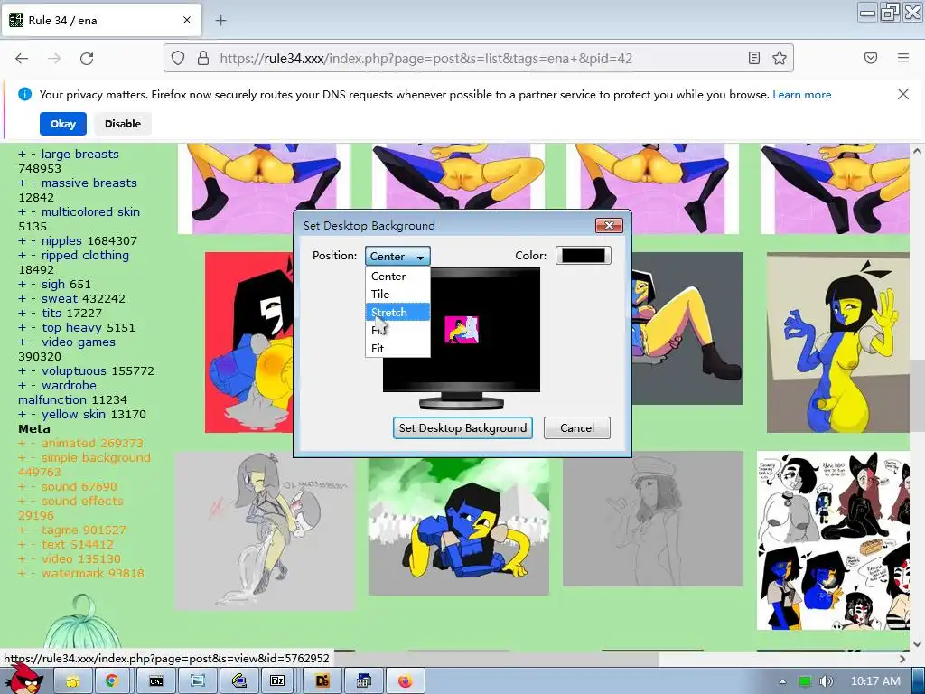Switch to Firefox in the taskbar
The height and width of the screenshot is (694, 925).
point(405,681)
